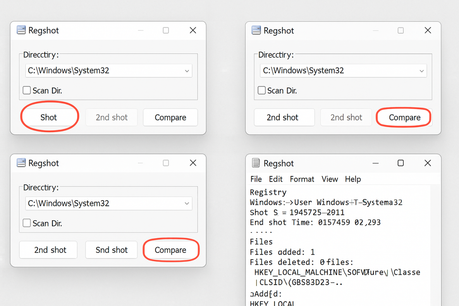The width and height of the screenshot is (459, 306).
Task: Click the Regshot title icon in the window containing Snd shot
Action: click(22, 163)
